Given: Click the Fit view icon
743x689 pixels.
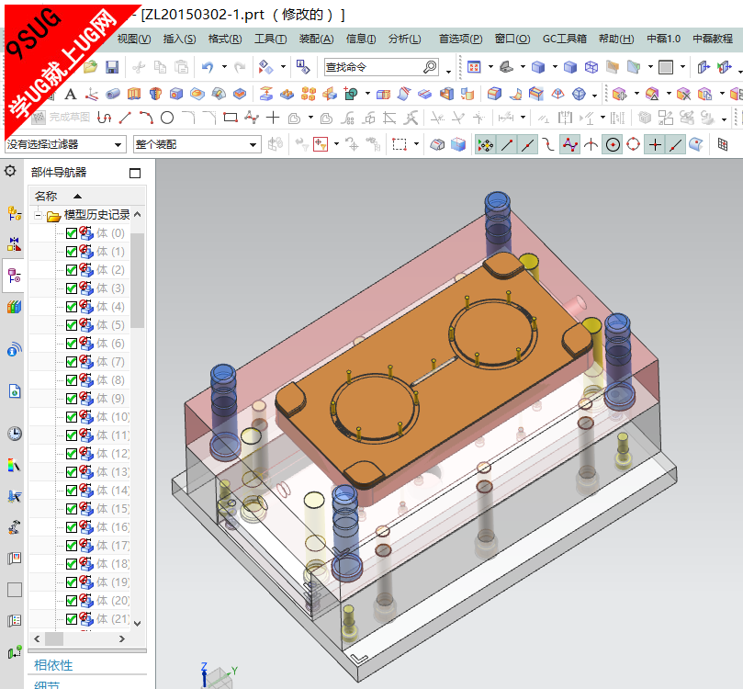Looking at the screenshot, I should [474, 67].
